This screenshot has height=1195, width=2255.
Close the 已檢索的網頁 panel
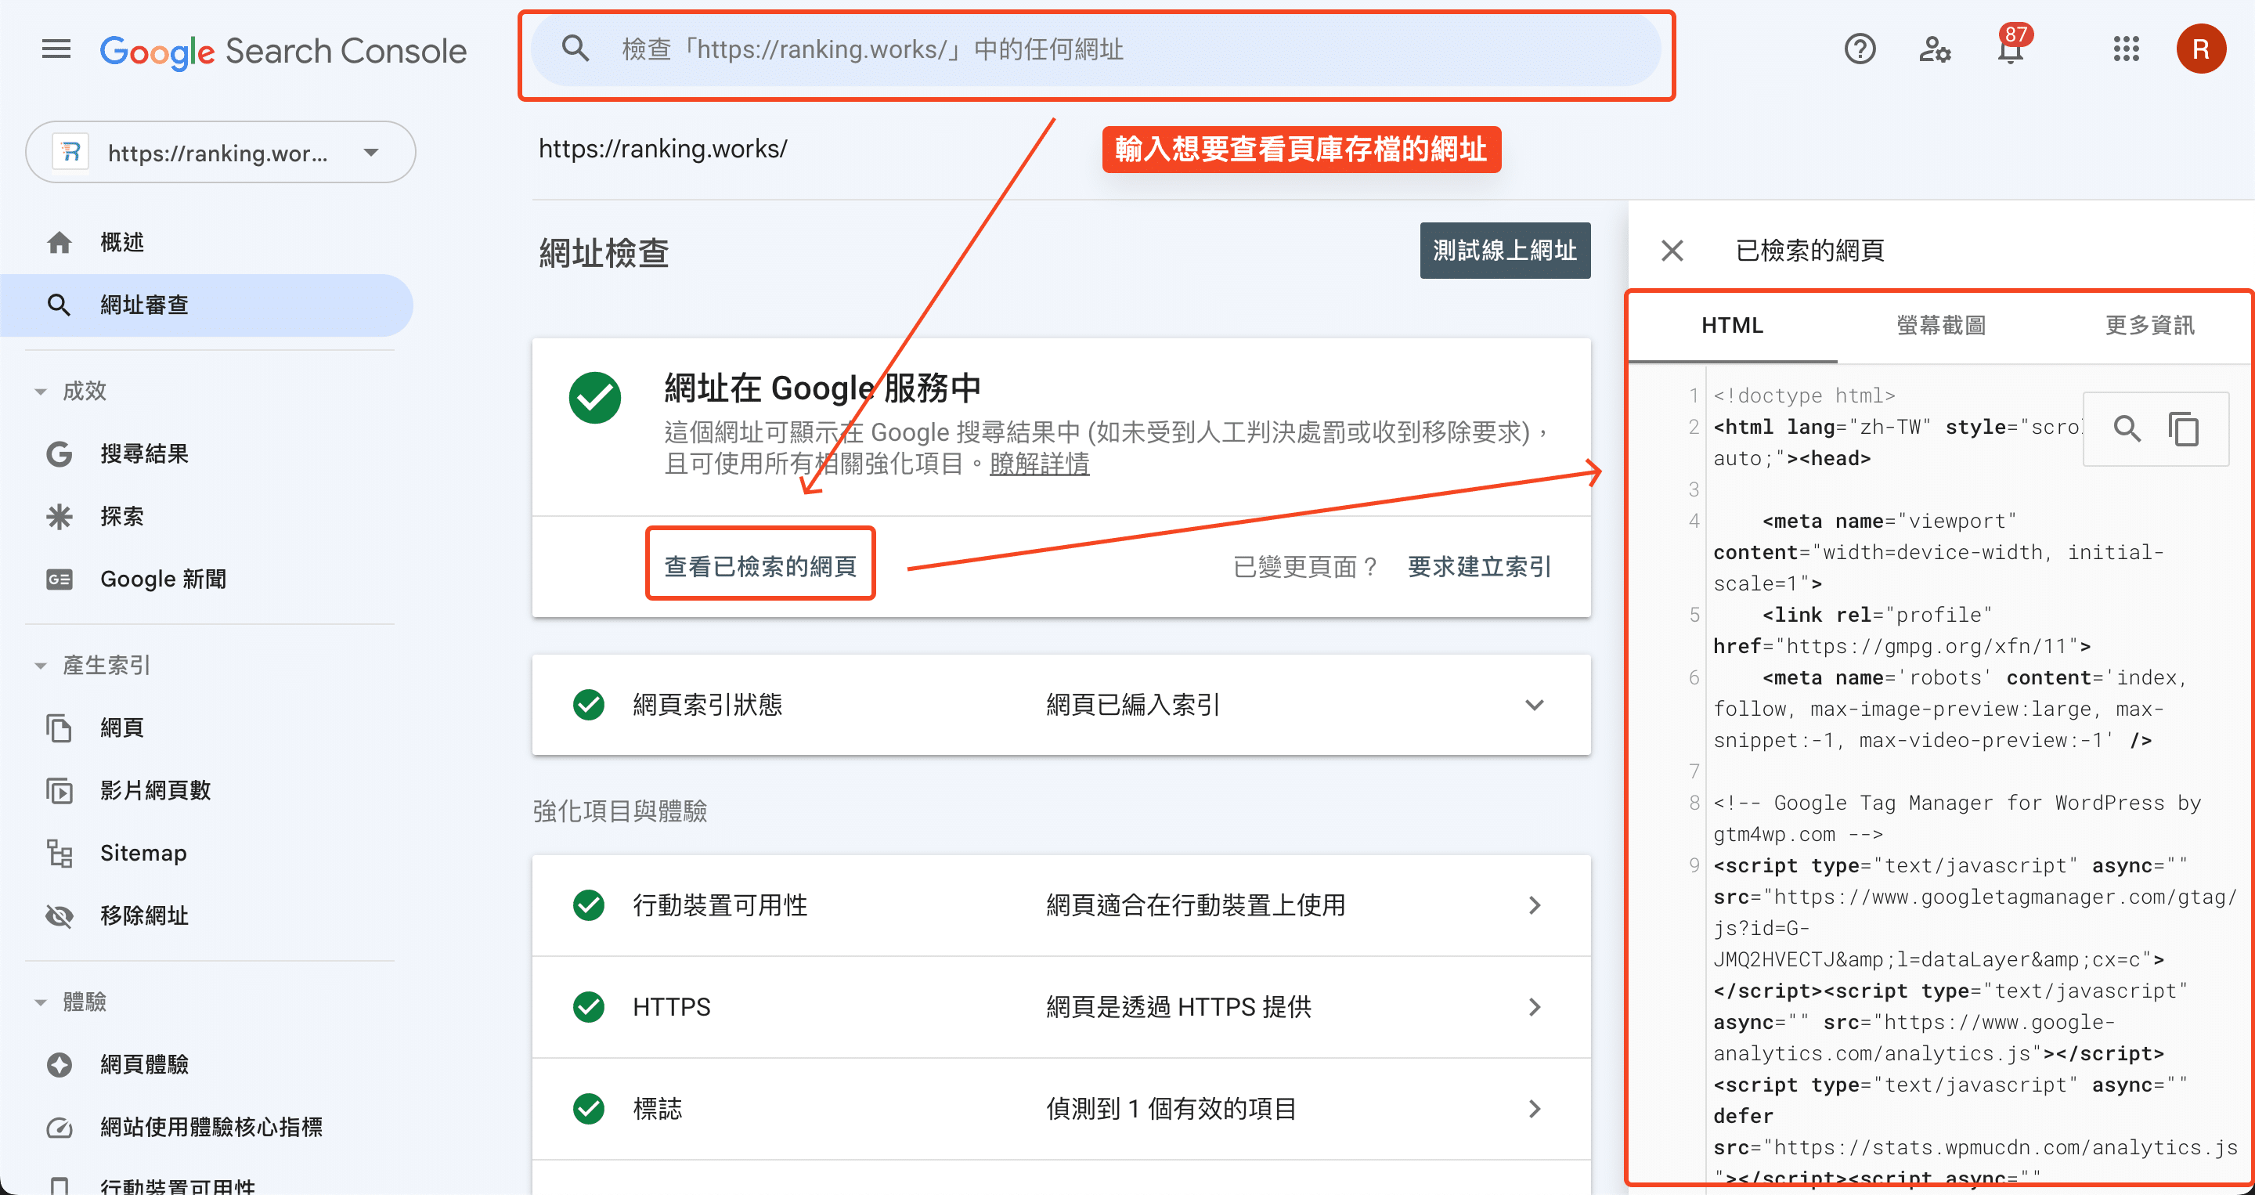(1672, 251)
